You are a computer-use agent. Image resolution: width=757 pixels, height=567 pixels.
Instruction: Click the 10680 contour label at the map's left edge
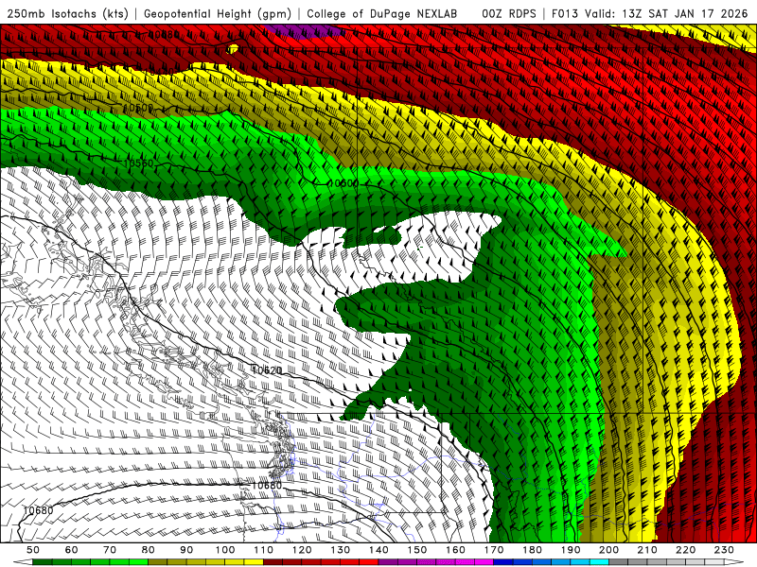[38, 510]
